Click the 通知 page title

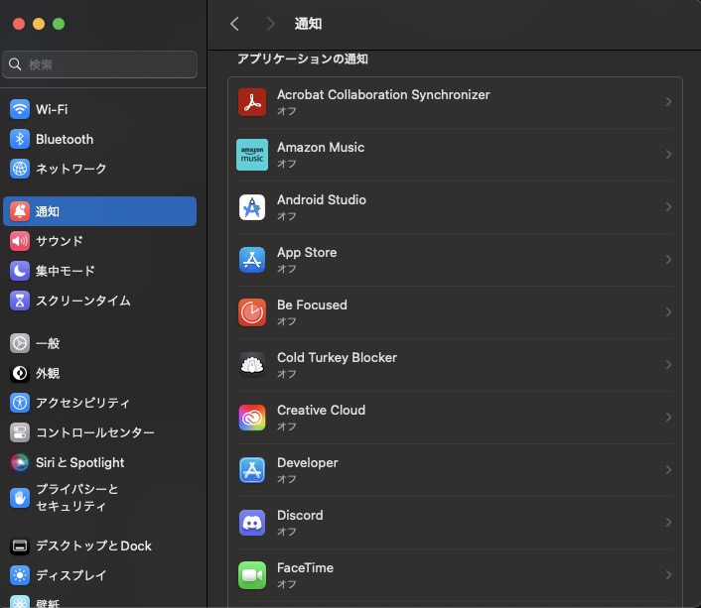308,24
